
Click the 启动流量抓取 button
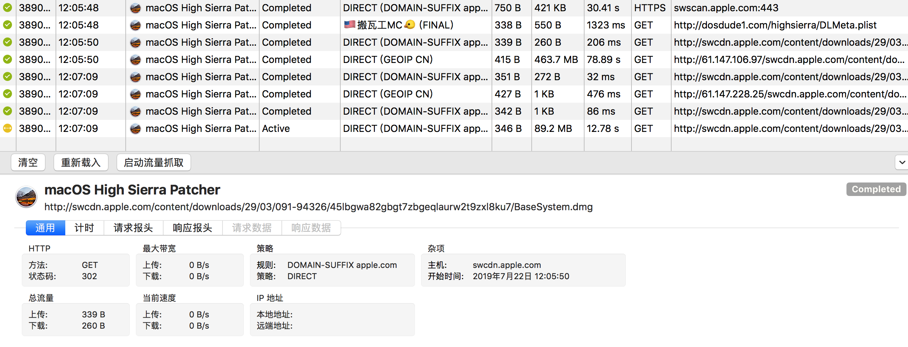[x=153, y=163]
